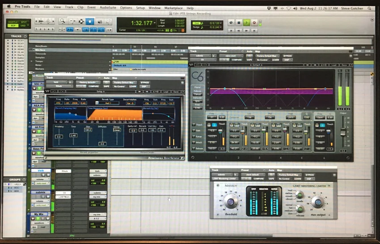Click the Rewind transport button
This screenshot has width=380, height=244.
[238, 30]
